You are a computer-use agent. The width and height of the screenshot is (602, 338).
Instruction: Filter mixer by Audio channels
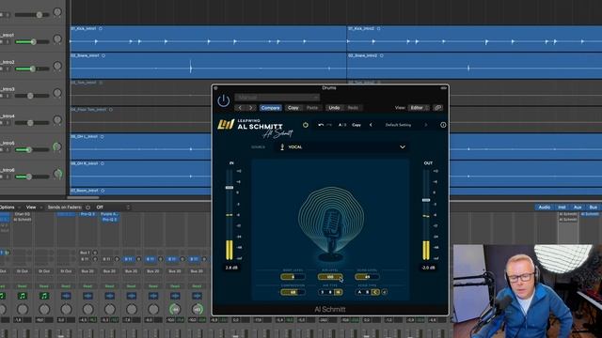tap(544, 207)
